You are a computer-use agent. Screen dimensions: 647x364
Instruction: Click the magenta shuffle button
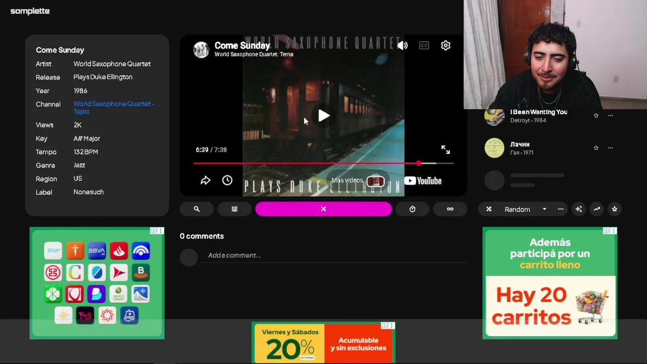pyautogui.click(x=323, y=209)
